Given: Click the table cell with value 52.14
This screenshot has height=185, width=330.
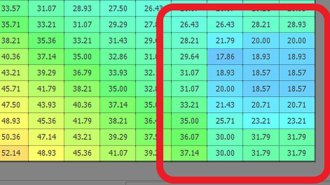Looking at the screenshot, I should pos(11,153).
